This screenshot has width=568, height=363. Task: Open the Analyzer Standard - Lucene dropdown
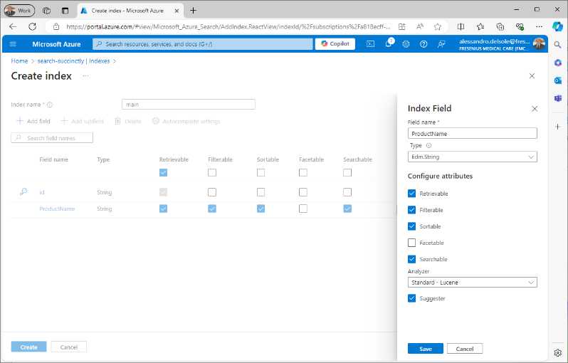[472, 282]
